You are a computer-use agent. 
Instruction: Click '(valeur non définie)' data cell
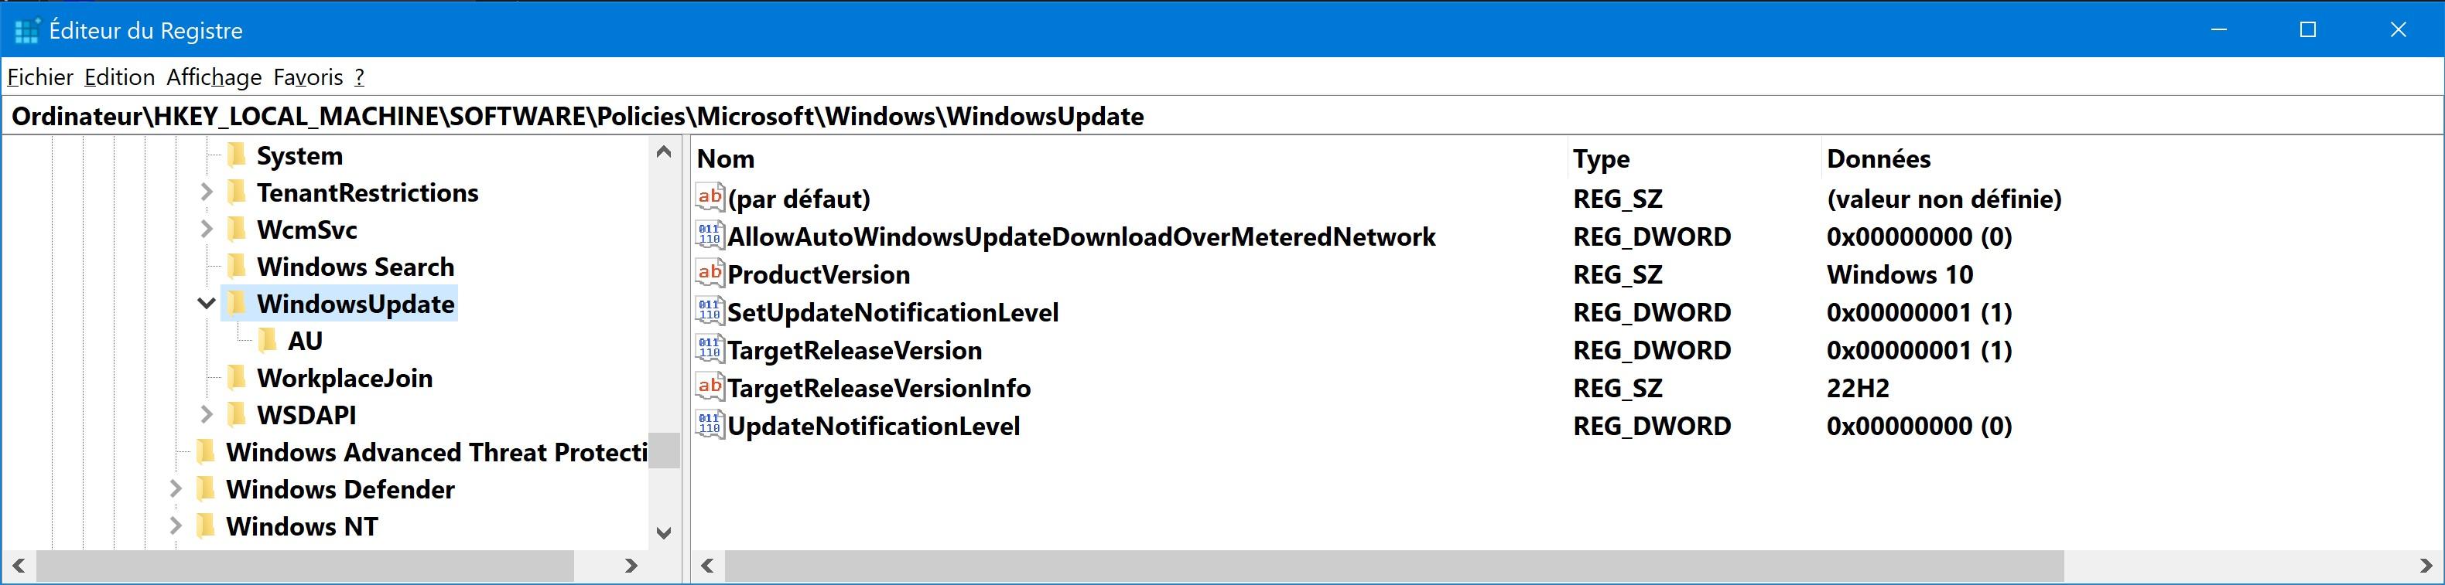click(1945, 198)
